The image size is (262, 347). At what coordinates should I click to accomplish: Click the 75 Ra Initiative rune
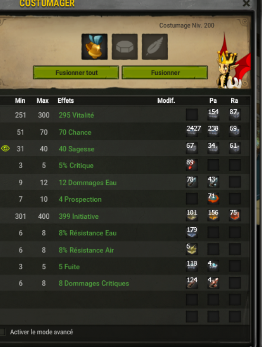tap(235, 215)
